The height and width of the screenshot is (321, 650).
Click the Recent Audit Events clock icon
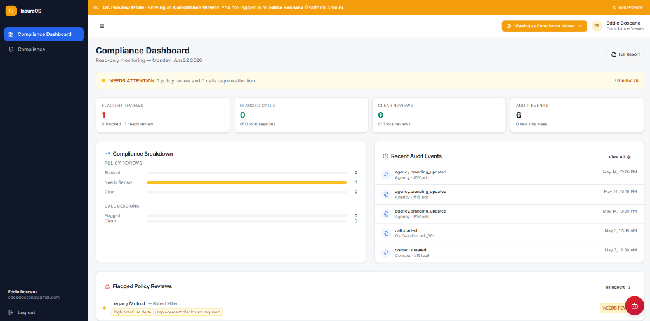tap(385, 156)
